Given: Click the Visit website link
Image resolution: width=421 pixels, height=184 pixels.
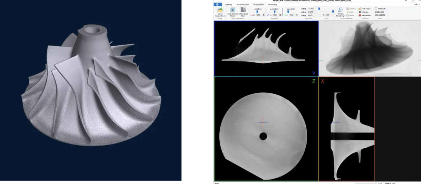Looking at the screenshot, I should point(380,15).
